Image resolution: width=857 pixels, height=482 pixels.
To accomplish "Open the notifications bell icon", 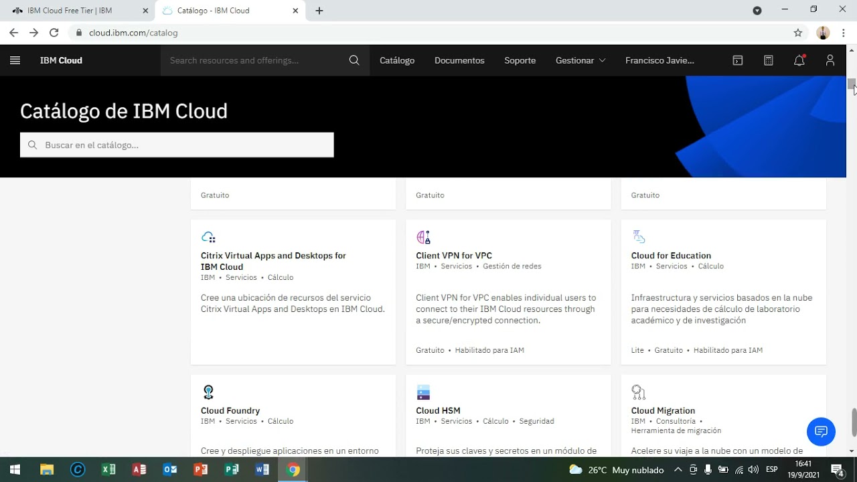I will click(x=799, y=60).
